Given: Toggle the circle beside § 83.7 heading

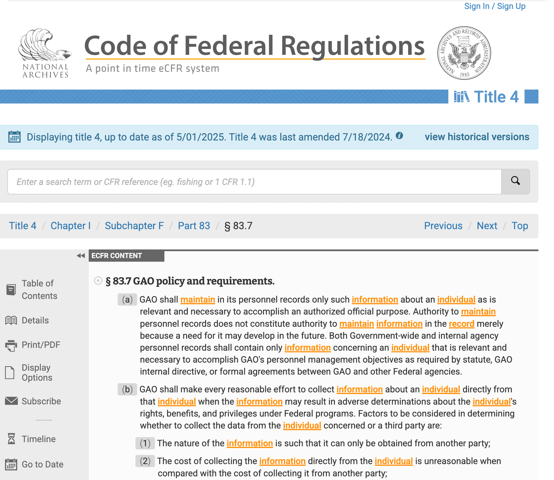Looking at the screenshot, I should pos(98,280).
